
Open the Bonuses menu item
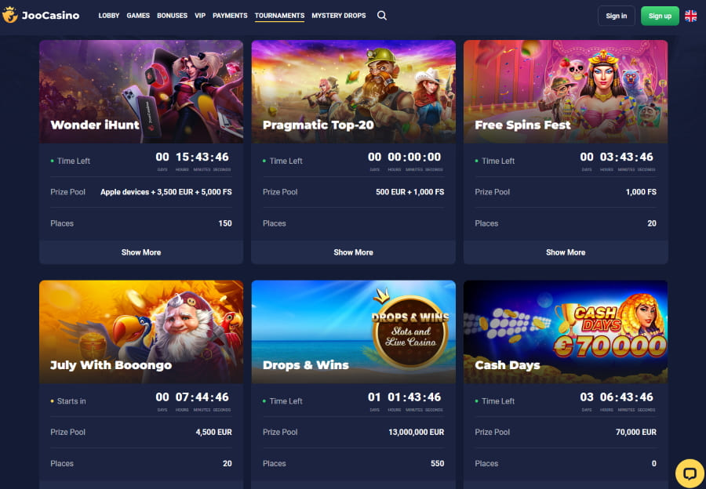tap(172, 16)
